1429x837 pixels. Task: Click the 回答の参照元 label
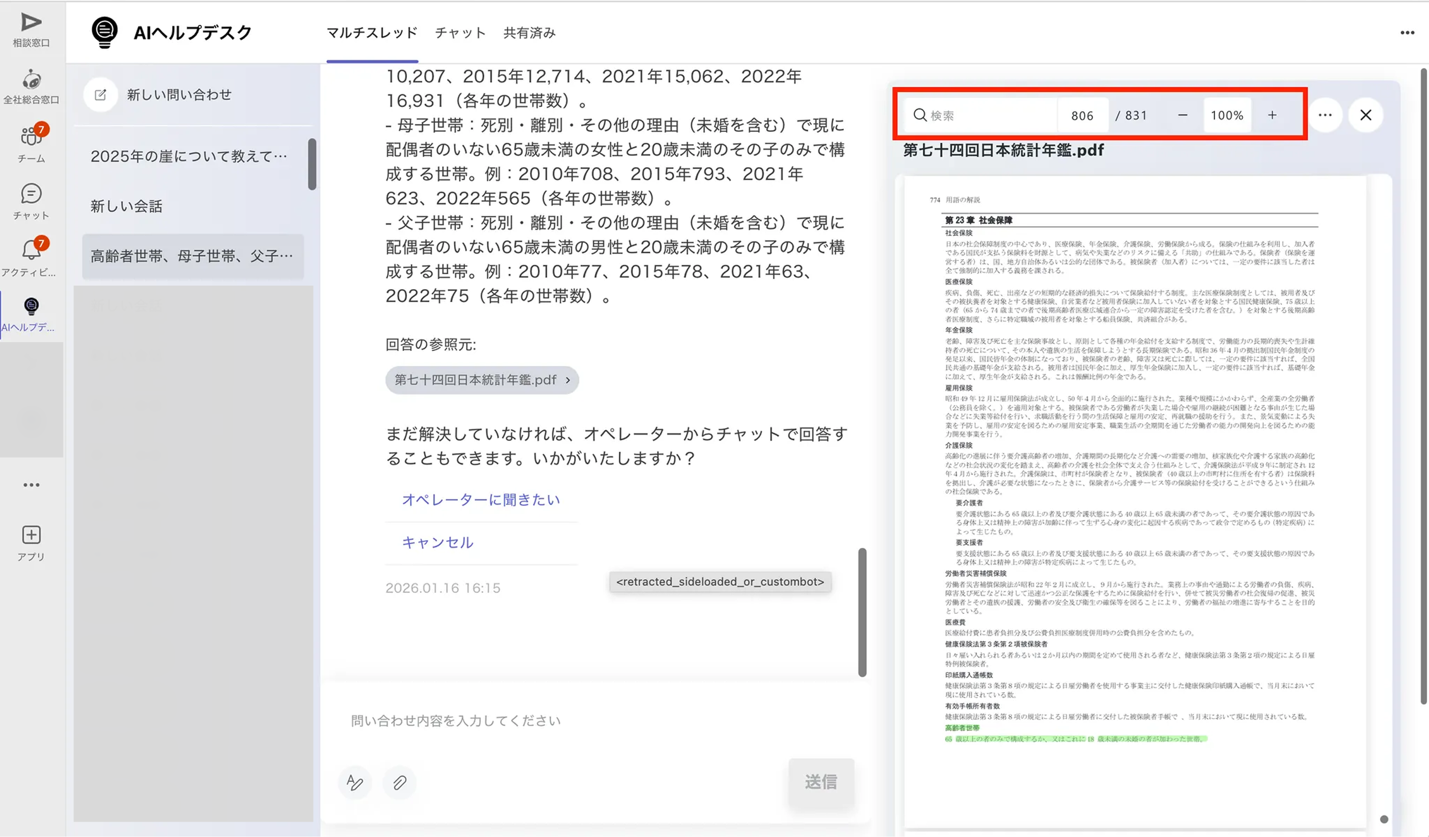[x=430, y=345]
